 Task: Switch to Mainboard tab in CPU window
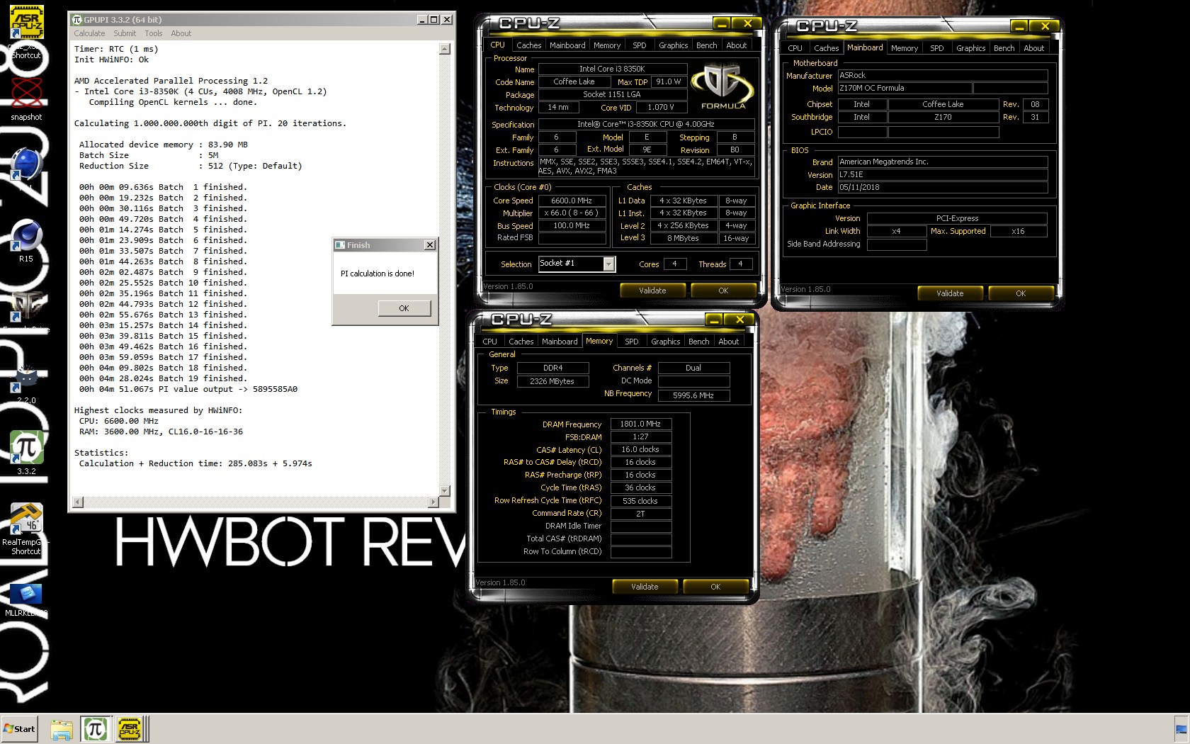coord(567,45)
